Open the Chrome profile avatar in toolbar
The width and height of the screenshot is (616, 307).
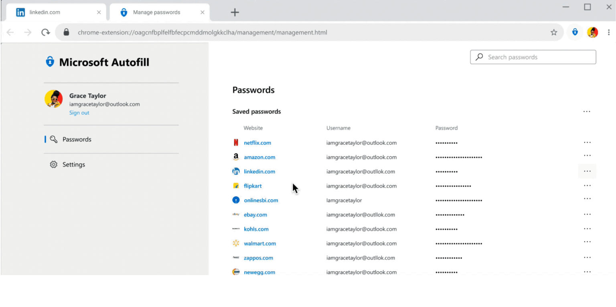pos(592,32)
